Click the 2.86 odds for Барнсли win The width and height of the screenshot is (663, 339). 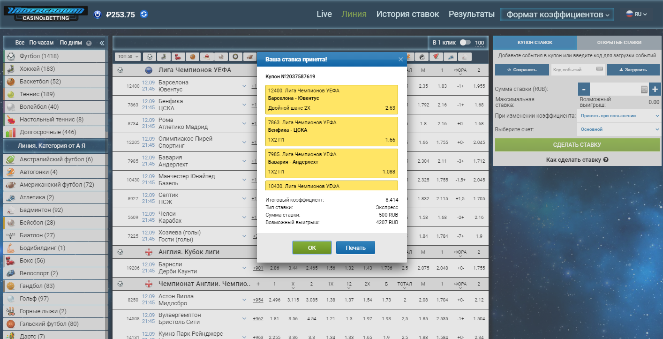[x=275, y=268]
